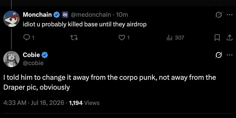Screen dimensions: 236x118
Task: Open the 4:33 AM Jul 18, 2026 timestamp
Action: click(34, 103)
